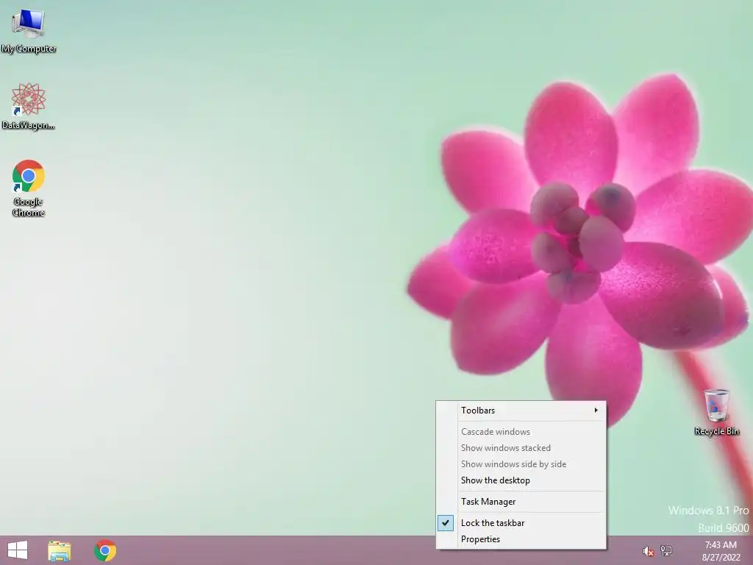Open the network status tray icon
The width and height of the screenshot is (753, 565).
point(666,550)
